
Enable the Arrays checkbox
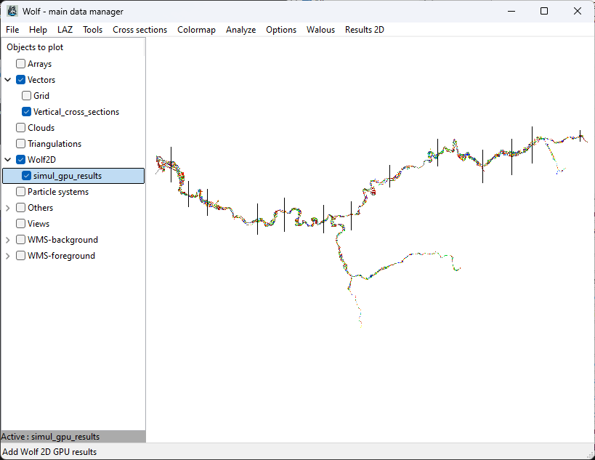(20, 64)
